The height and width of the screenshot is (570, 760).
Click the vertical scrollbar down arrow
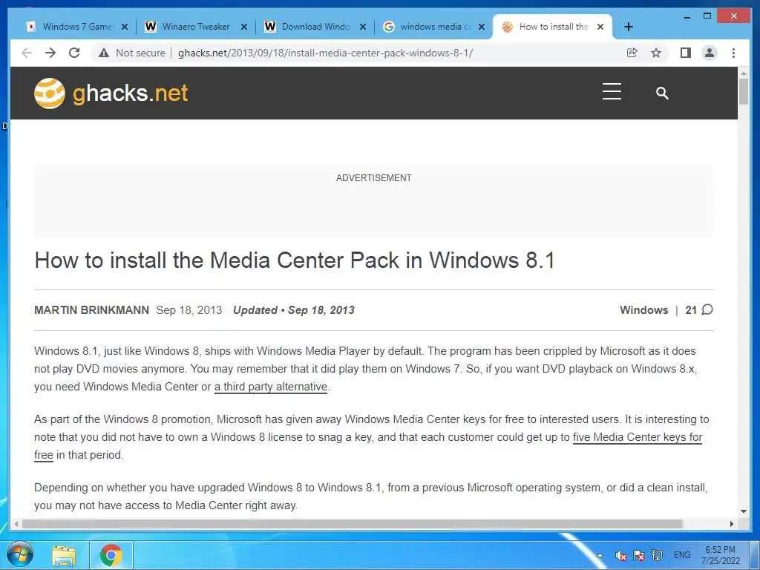744,511
